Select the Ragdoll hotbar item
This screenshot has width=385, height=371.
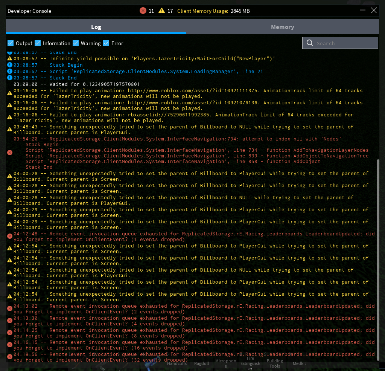pyautogui.click(x=201, y=364)
